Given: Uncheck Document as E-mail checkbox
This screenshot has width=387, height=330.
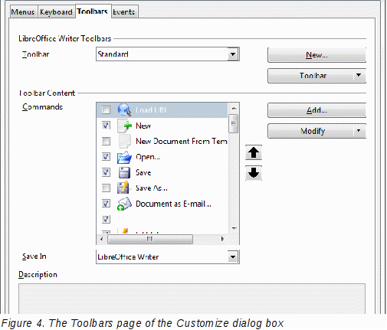Looking at the screenshot, I should (x=106, y=204).
